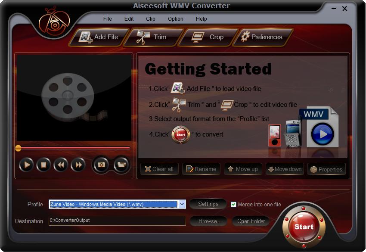The width and height of the screenshot is (366, 252).
Task: Fast forward the preview video
Action: (x=78, y=165)
